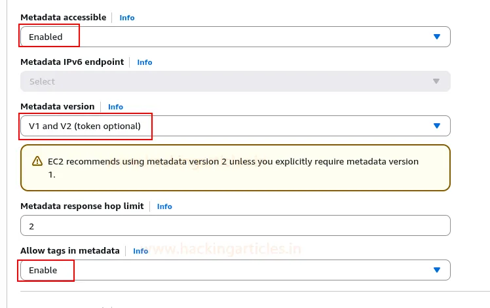This screenshot has height=308, width=490.
Task: Click the blue arrow of Metadata version dropdown
Action: (x=437, y=126)
